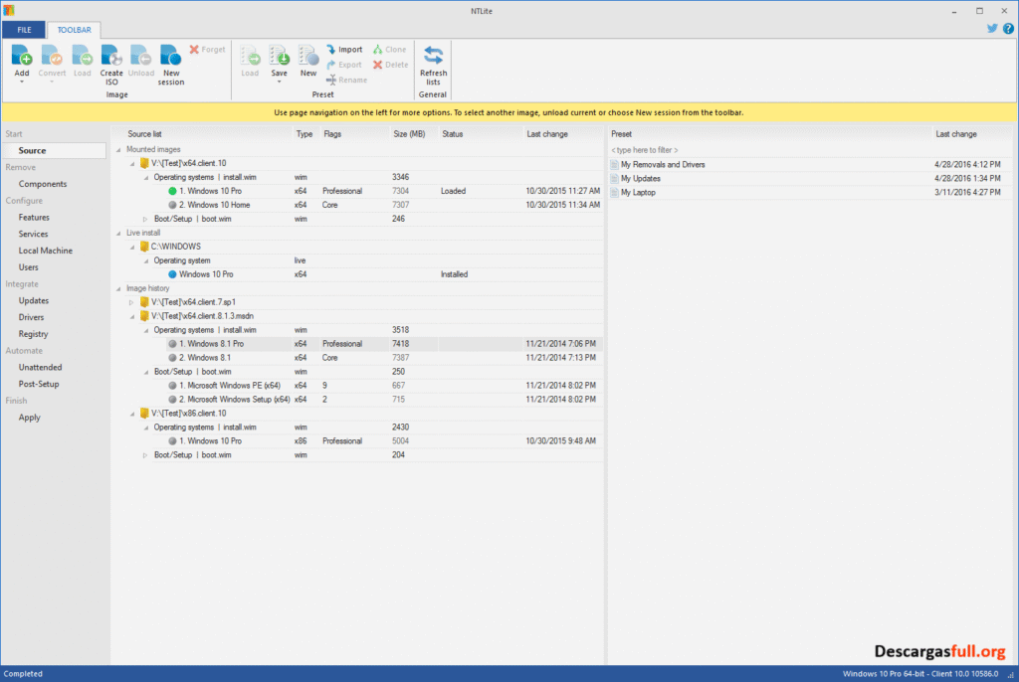Click the Help question mark icon
The width and height of the screenshot is (1019, 682).
[1008, 29]
